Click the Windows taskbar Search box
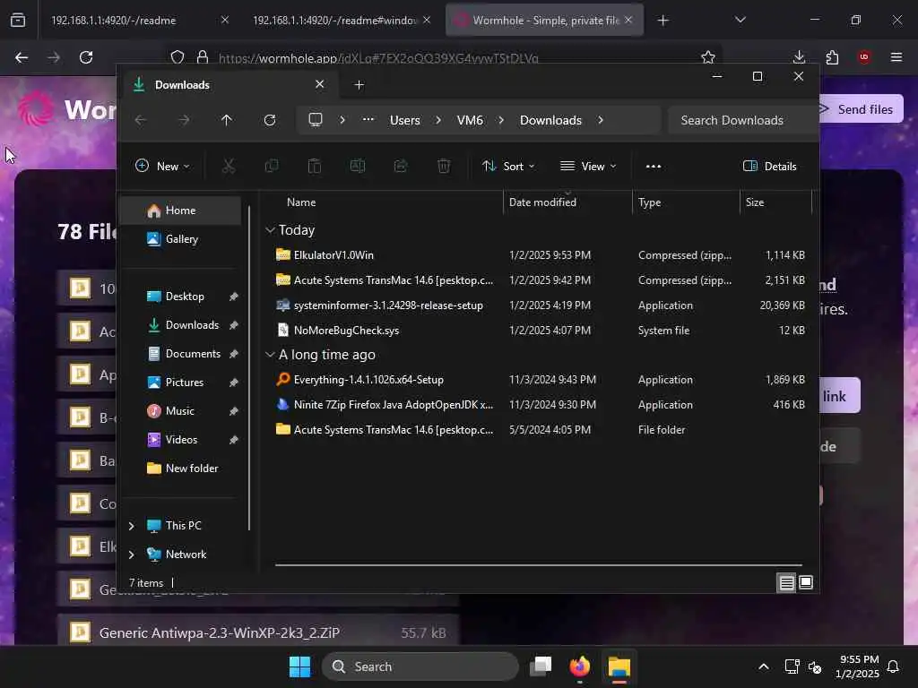This screenshot has width=918, height=688. click(x=420, y=666)
